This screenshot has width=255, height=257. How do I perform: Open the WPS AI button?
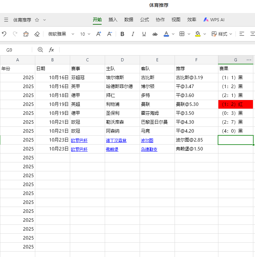pos(214,20)
